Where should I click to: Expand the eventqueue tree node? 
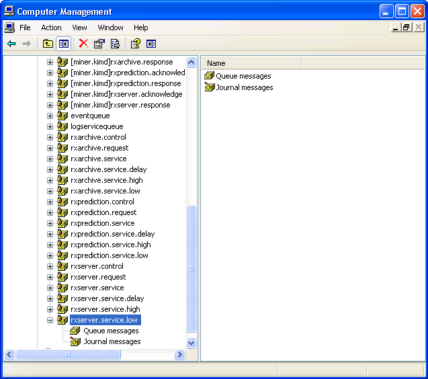click(x=50, y=116)
